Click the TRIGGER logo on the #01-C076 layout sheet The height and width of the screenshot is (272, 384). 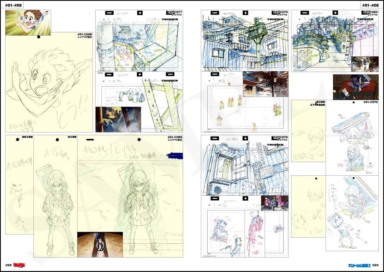pos(274,145)
